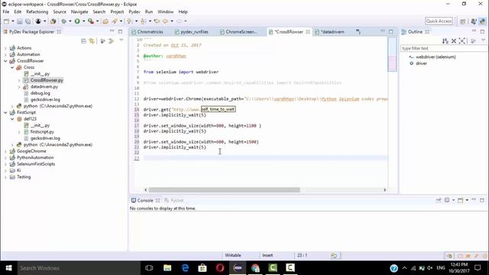Open File Explorer from the taskbar

(167, 268)
